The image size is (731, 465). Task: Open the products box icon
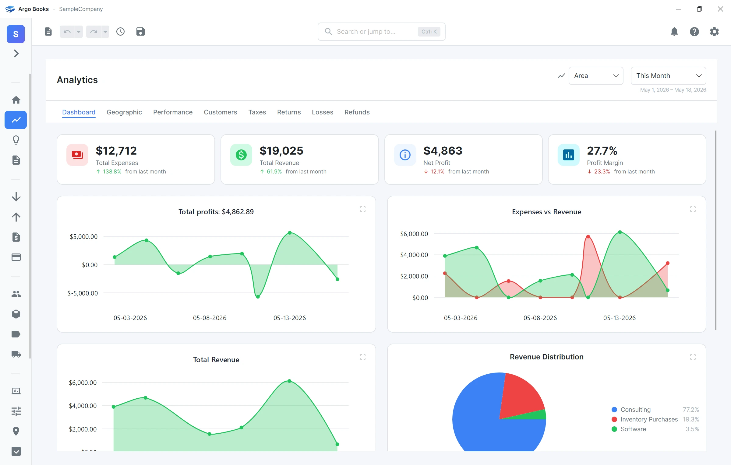point(16,314)
